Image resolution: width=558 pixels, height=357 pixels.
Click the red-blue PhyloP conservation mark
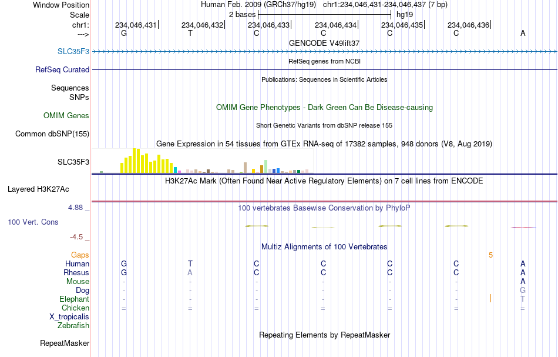pyautogui.click(x=523, y=227)
